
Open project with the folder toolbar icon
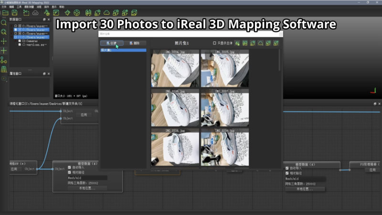(5, 13)
